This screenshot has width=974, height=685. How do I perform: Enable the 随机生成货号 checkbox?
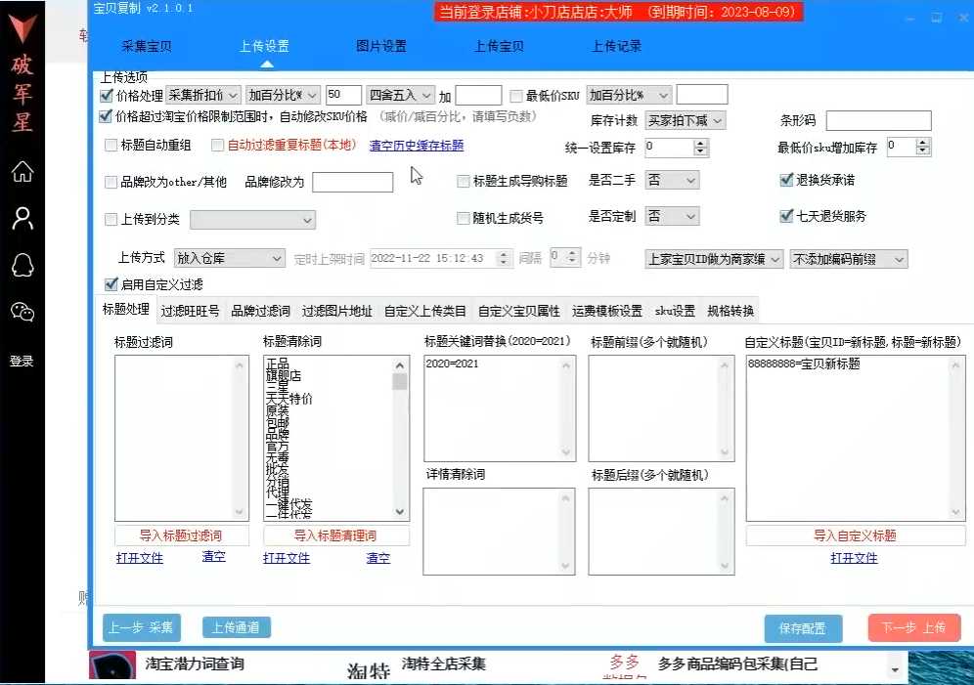[x=464, y=218]
